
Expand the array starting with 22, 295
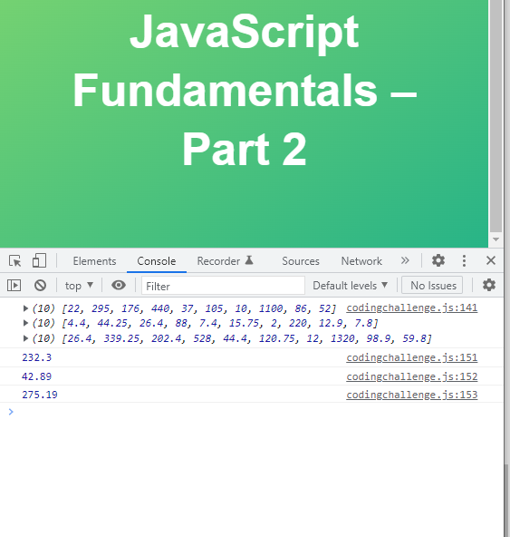coord(25,308)
